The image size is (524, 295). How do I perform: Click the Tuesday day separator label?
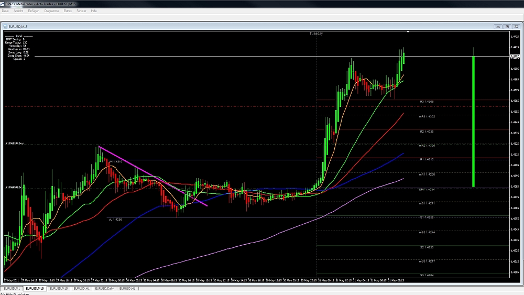(316, 34)
